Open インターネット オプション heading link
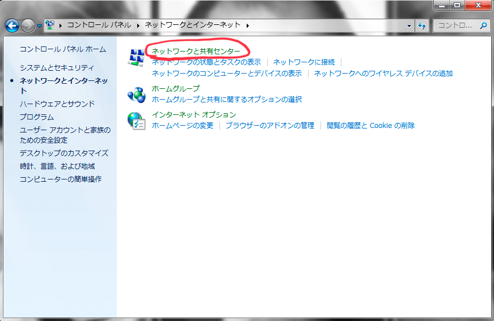This screenshot has height=321, width=494. (194, 115)
